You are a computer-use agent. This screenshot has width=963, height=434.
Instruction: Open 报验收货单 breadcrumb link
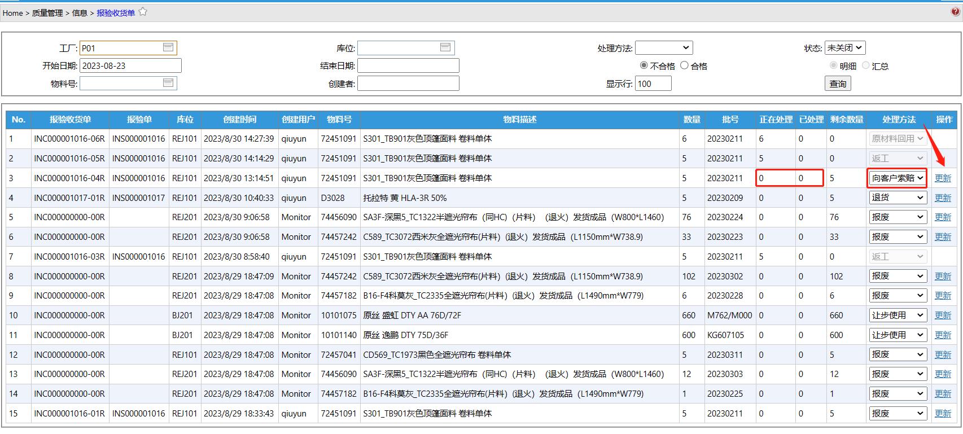(x=116, y=12)
